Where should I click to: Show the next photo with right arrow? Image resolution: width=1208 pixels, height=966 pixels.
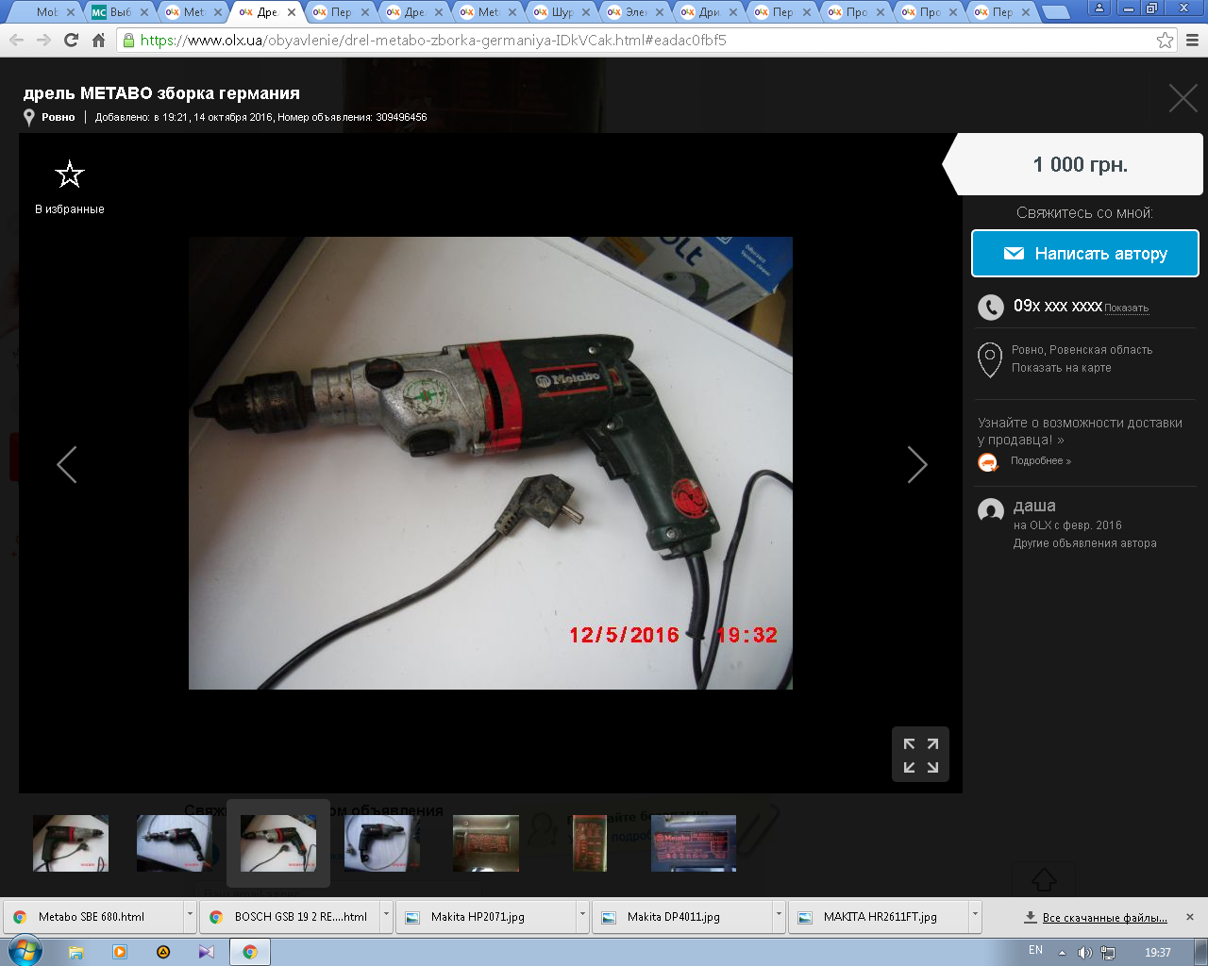point(917,464)
